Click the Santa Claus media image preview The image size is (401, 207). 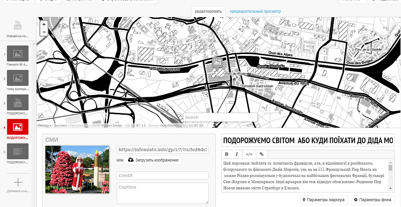point(77,170)
